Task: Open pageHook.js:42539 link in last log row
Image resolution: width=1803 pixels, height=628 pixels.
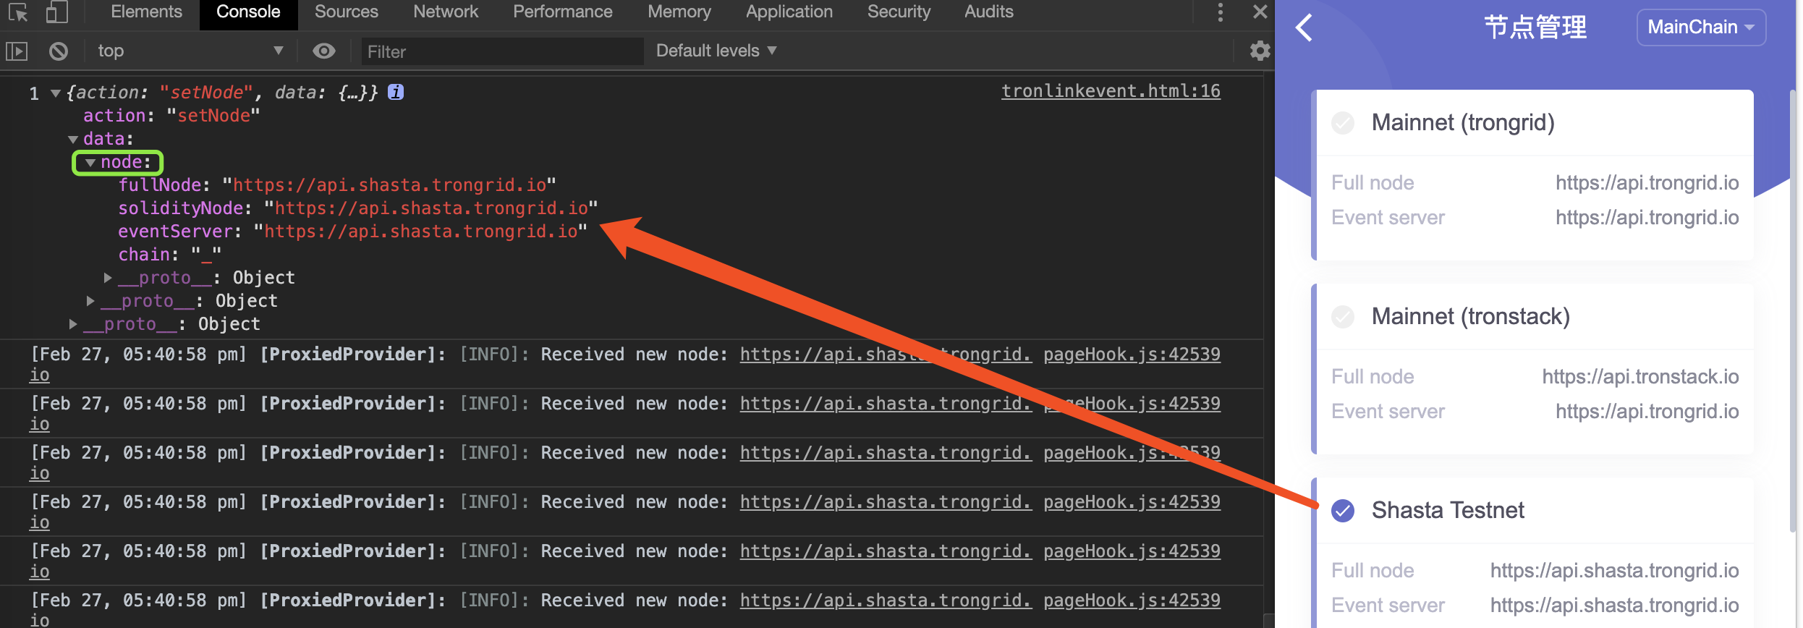Action: (x=1132, y=601)
